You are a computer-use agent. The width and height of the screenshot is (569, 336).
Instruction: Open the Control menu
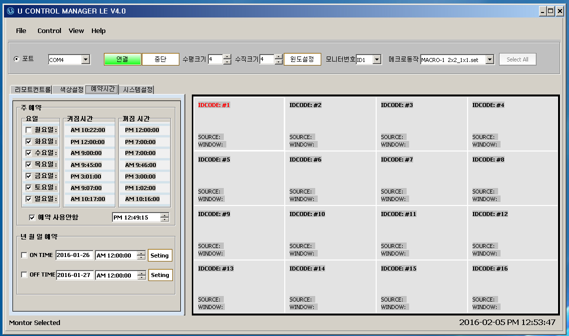(49, 31)
